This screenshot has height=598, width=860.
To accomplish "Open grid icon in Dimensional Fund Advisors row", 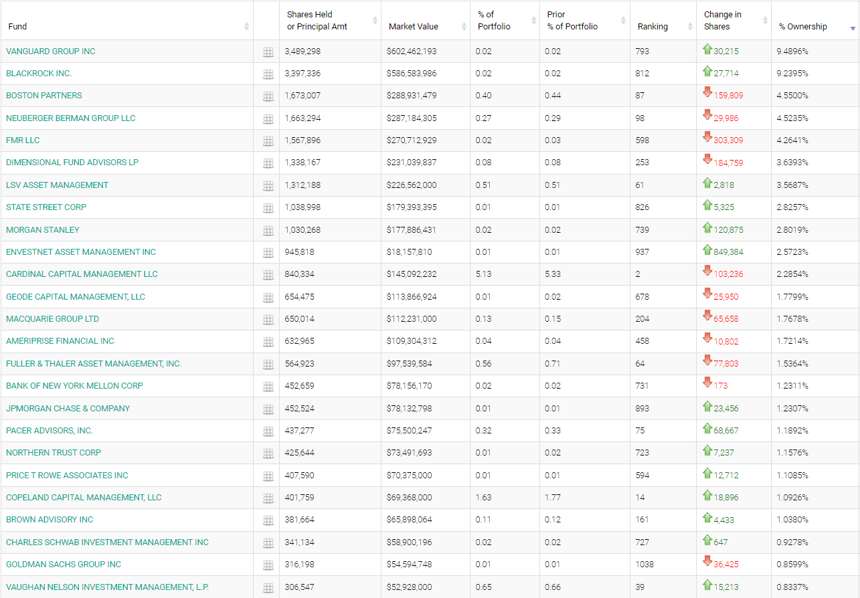I will [268, 163].
